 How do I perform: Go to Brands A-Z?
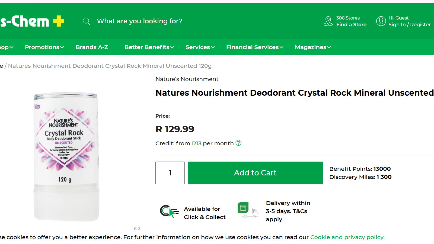(92, 47)
